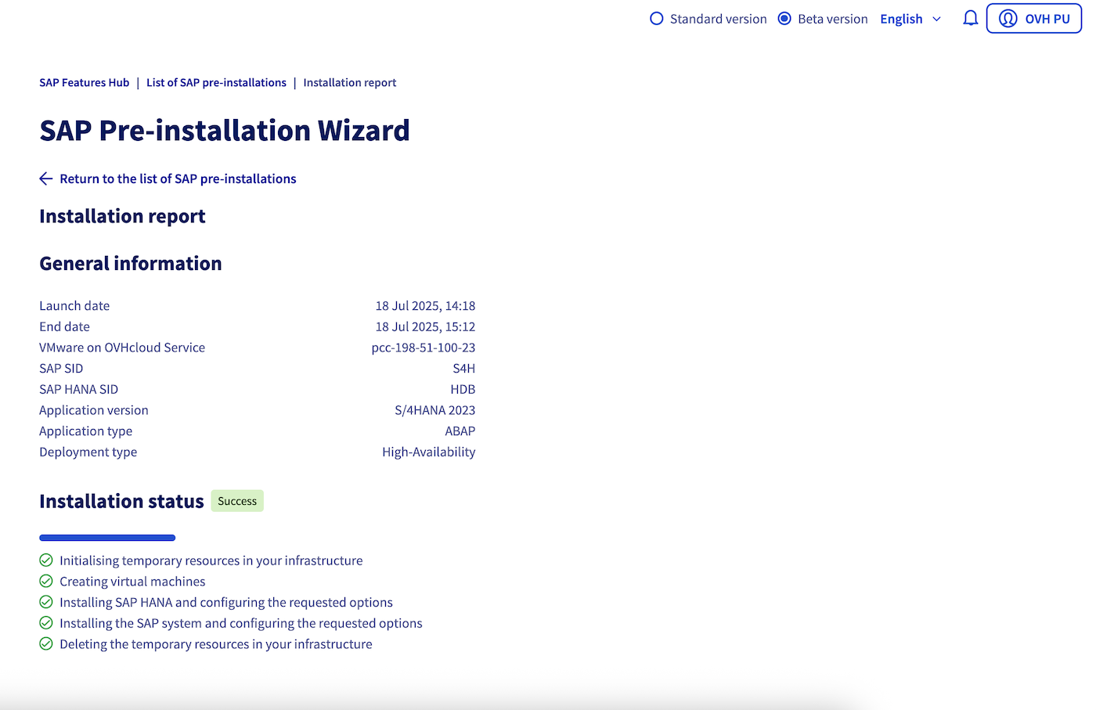Viewport: 1096px width, 710px height.
Task: Select the Installation report breadcrumb
Action: click(349, 82)
